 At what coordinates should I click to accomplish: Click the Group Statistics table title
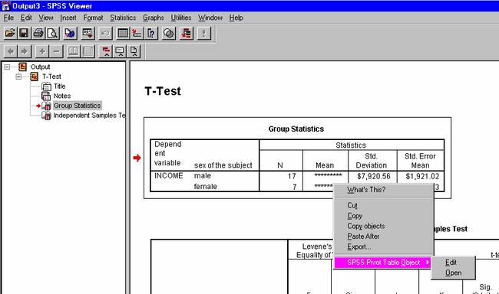pos(296,129)
